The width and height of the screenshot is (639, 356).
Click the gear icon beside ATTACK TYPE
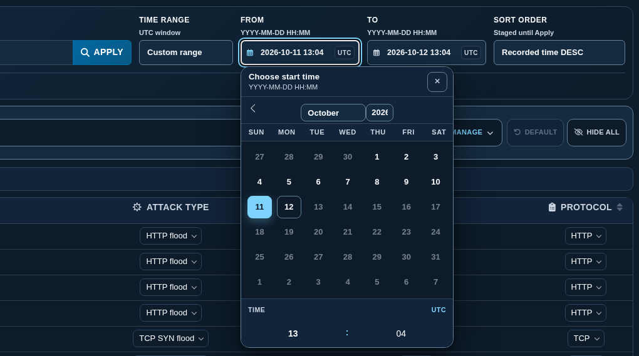tap(137, 207)
